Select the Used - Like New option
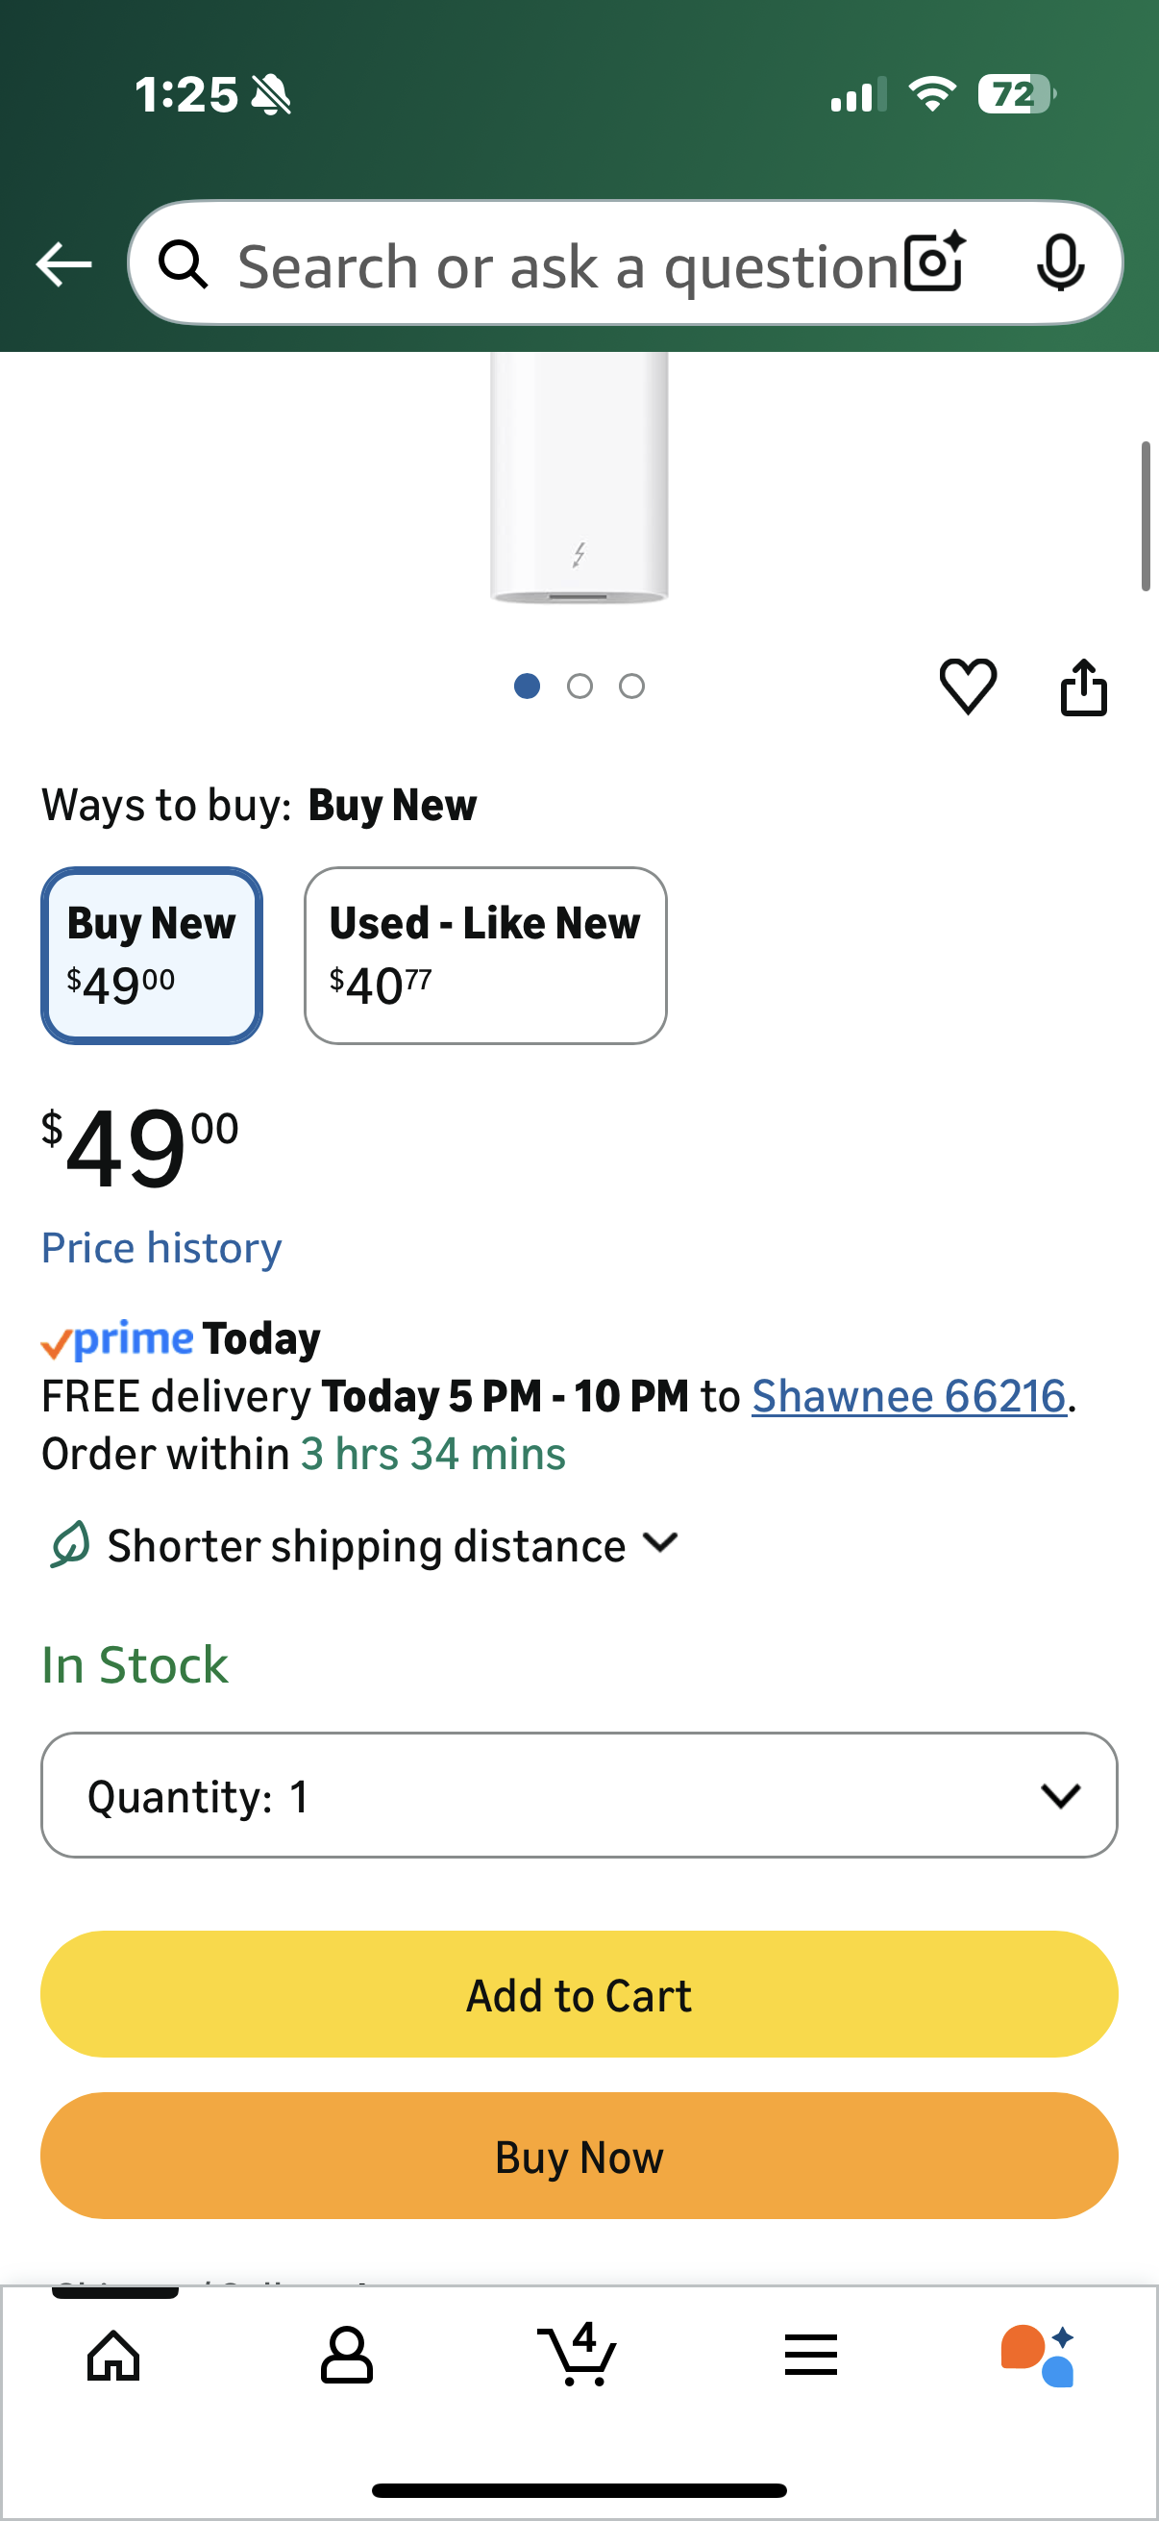 click(485, 955)
